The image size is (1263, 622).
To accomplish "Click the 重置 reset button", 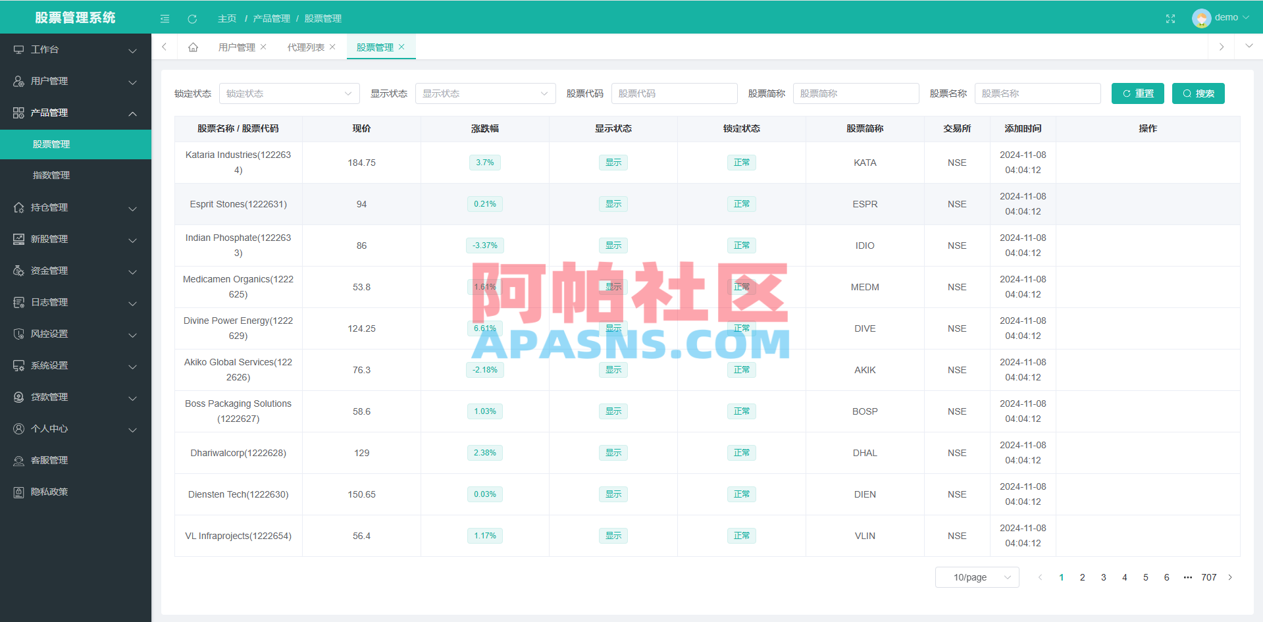I will click(1137, 93).
